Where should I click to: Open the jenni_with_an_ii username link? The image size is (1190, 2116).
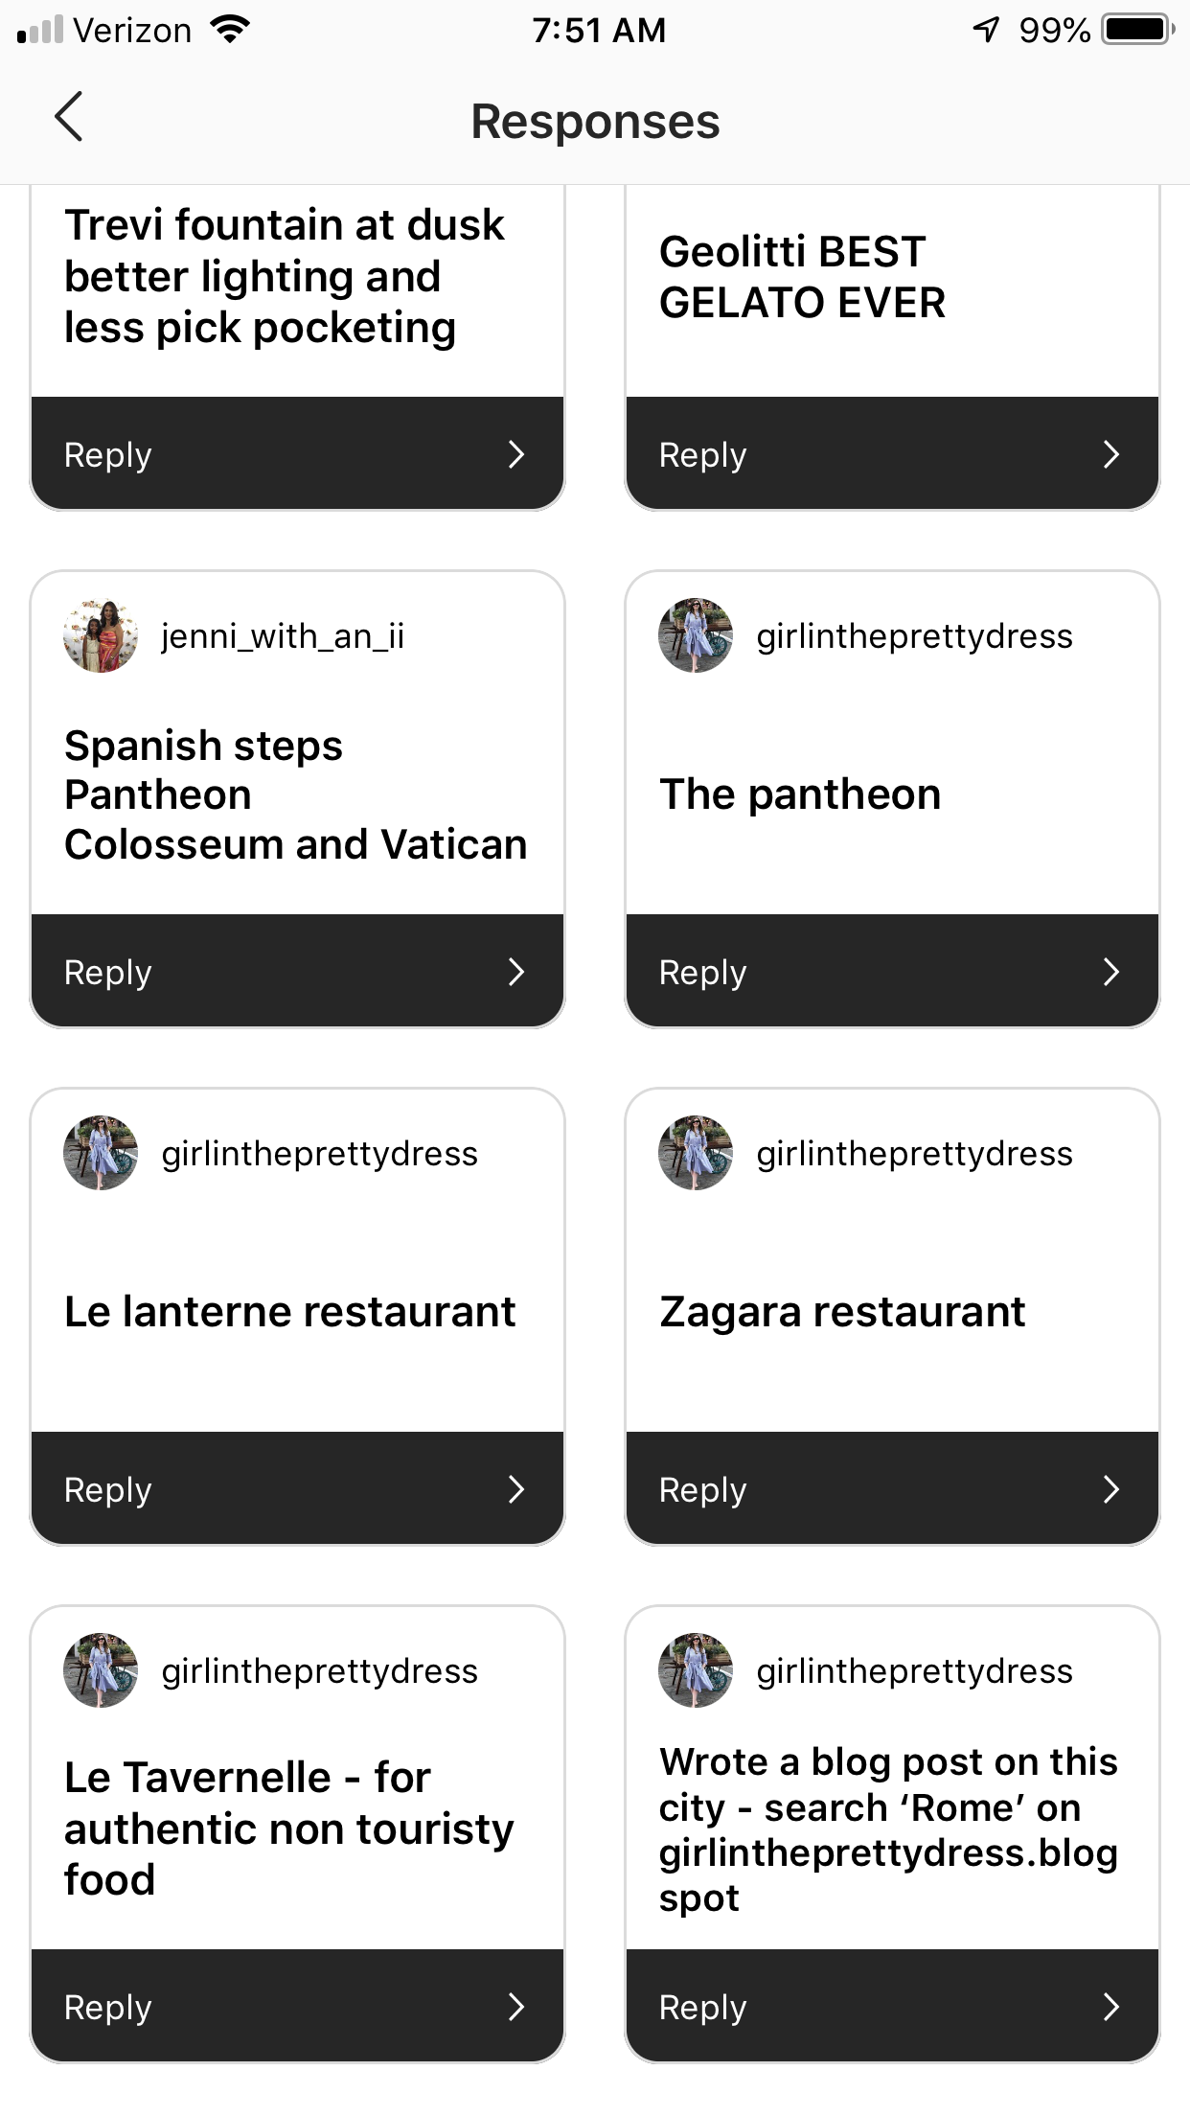click(283, 636)
